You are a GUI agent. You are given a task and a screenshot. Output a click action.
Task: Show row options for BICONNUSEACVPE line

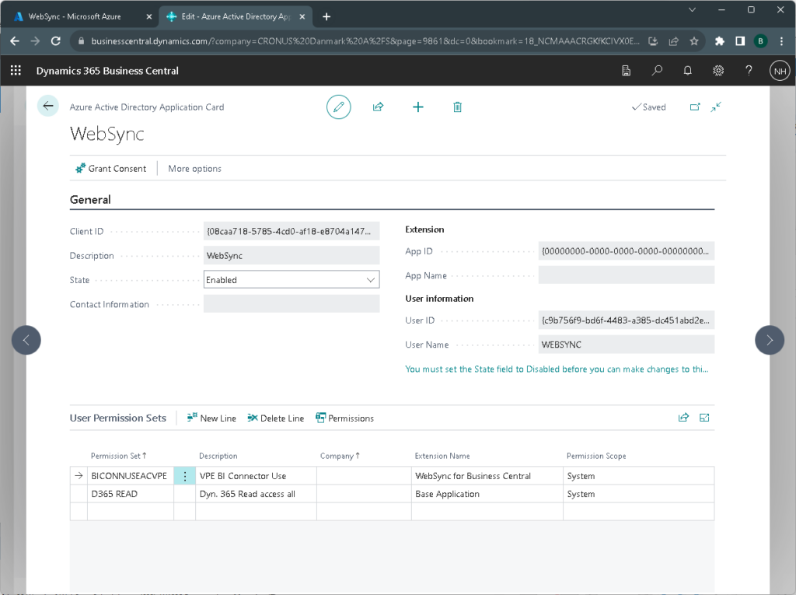185,476
